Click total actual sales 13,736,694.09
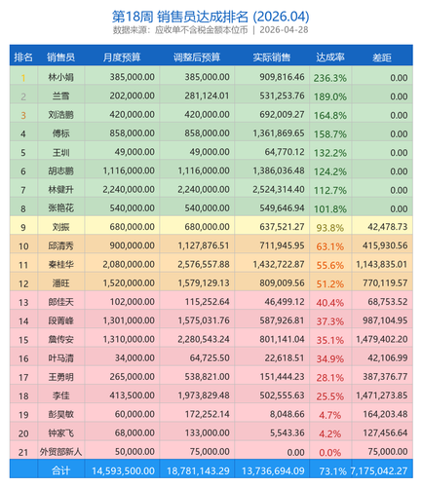This screenshot has height=487, width=422. [273, 471]
